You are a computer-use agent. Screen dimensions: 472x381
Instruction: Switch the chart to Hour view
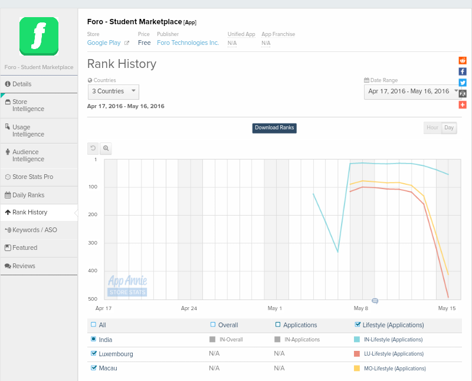[432, 128]
